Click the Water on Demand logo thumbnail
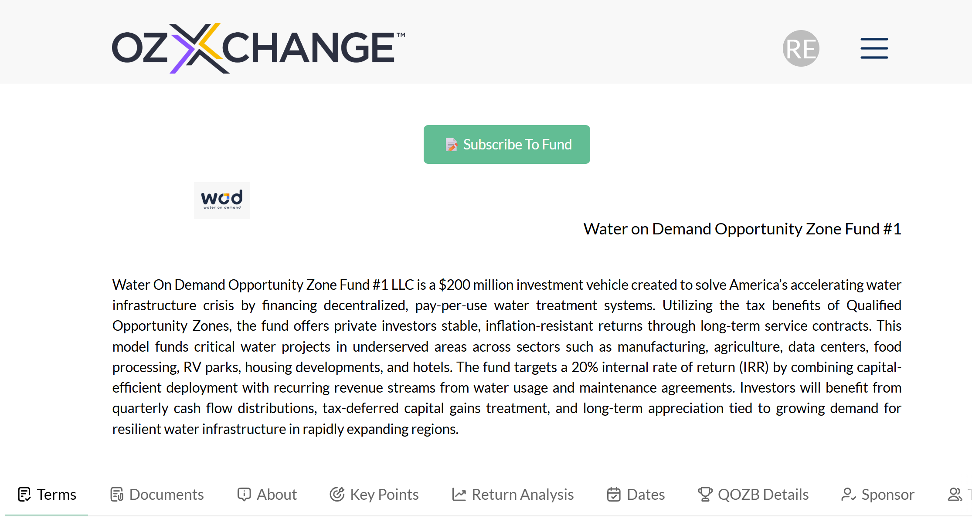The width and height of the screenshot is (972, 522). (222, 200)
